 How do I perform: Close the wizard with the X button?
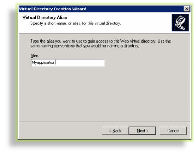click(187, 9)
